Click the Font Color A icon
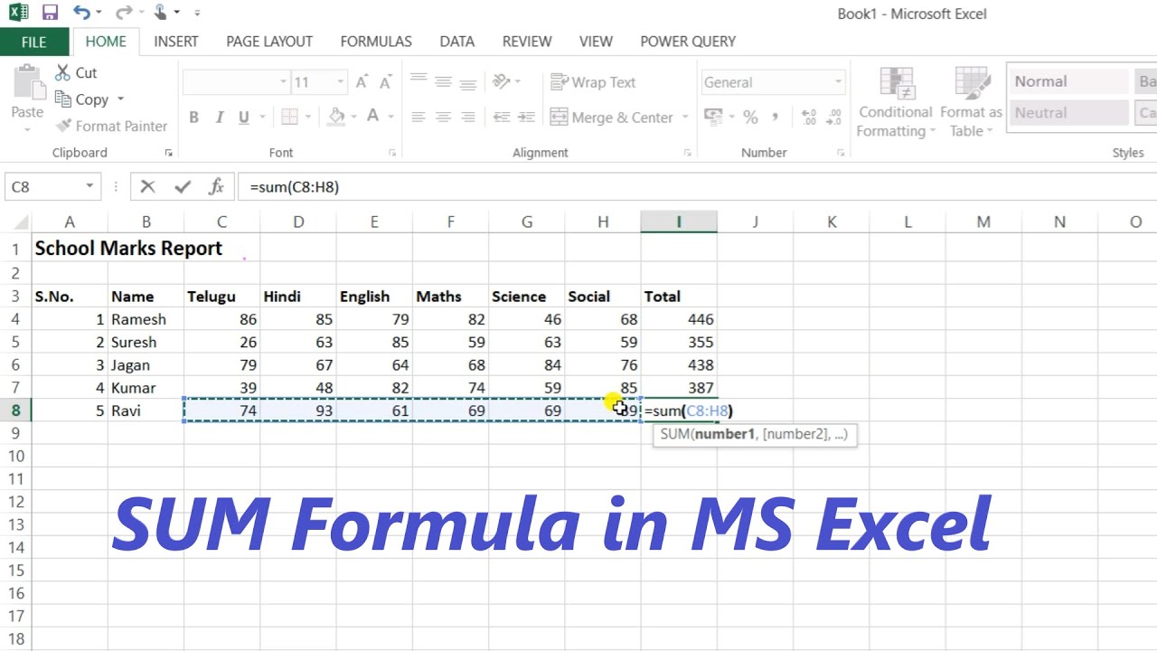Viewport: 1157px width, 651px height. [372, 118]
